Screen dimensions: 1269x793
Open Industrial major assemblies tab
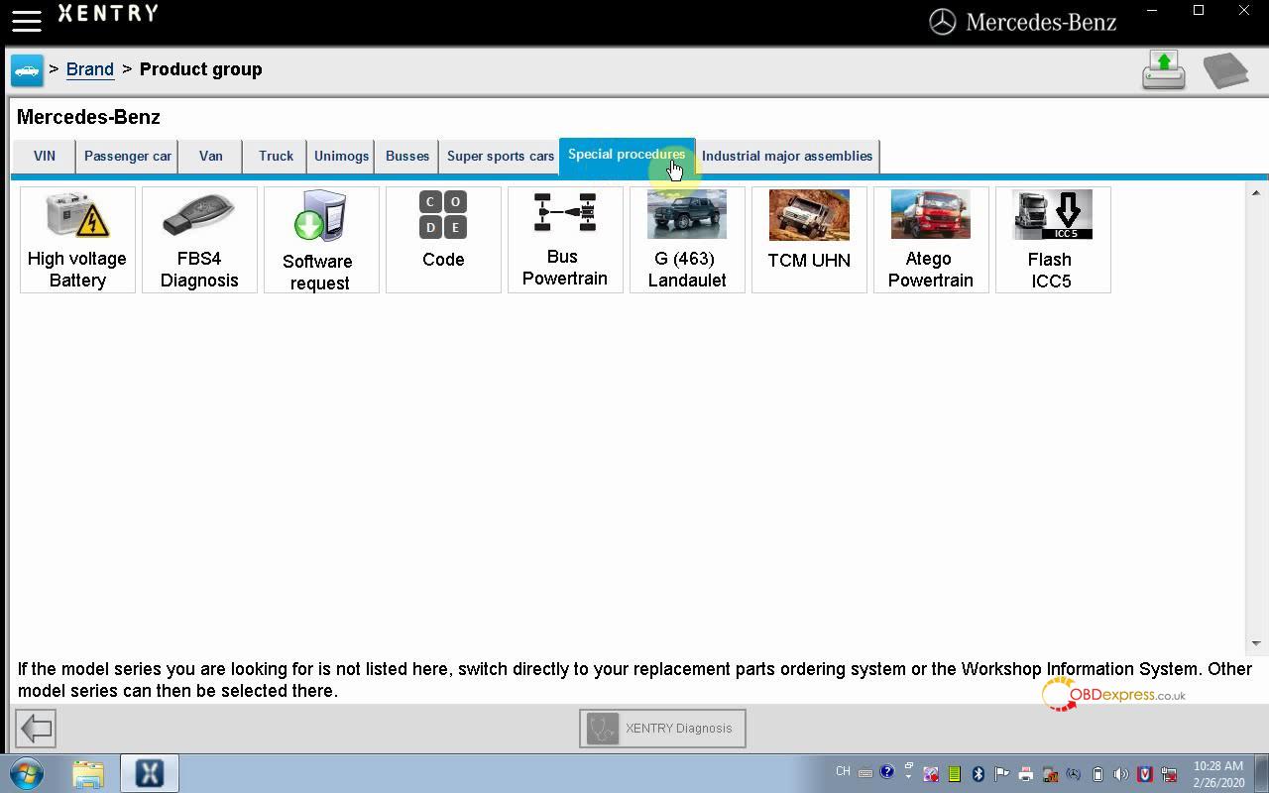(x=787, y=156)
